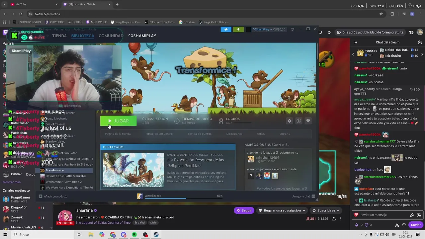Open the Twitch chat emote picker
This screenshot has width=425, height=239.
pos(419,215)
